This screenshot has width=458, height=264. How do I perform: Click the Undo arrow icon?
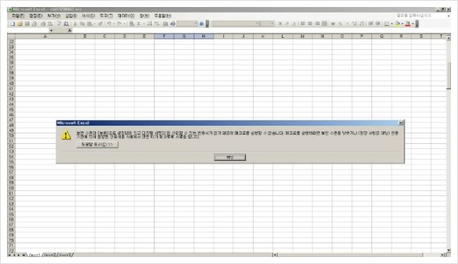click(109, 24)
